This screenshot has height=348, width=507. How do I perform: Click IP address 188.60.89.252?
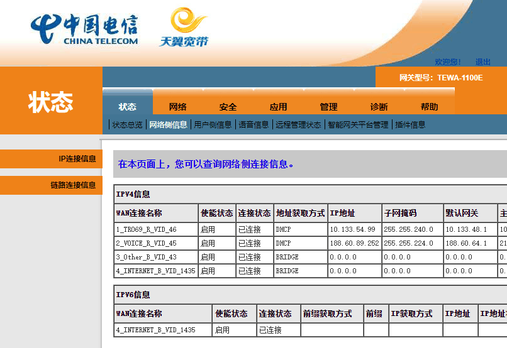[354, 243]
